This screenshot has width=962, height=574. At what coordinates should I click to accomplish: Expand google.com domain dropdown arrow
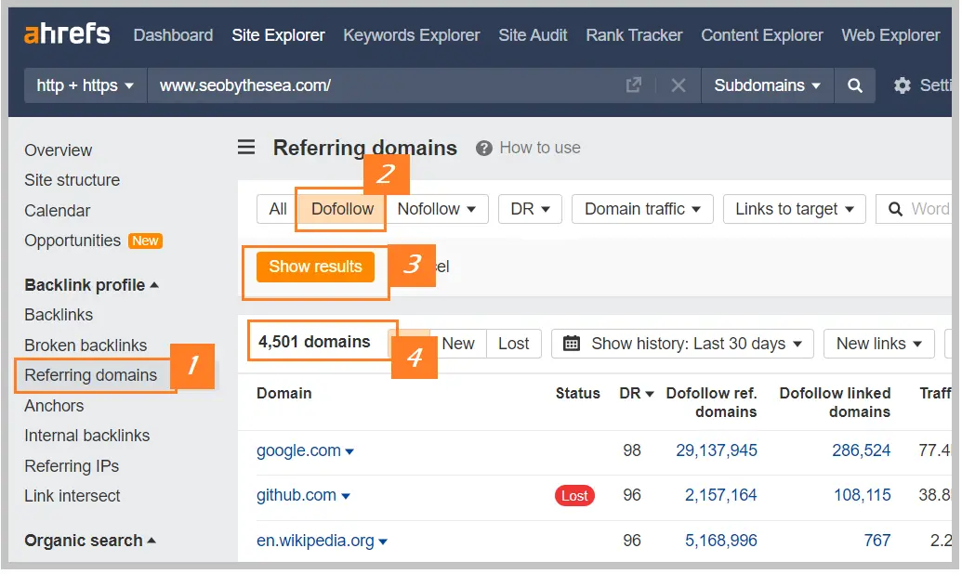(x=349, y=452)
